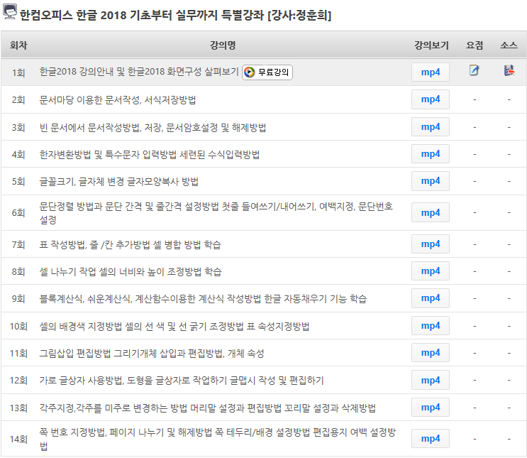Click the 강의보기 column header
This screenshot has height=458, width=527.
(x=431, y=45)
